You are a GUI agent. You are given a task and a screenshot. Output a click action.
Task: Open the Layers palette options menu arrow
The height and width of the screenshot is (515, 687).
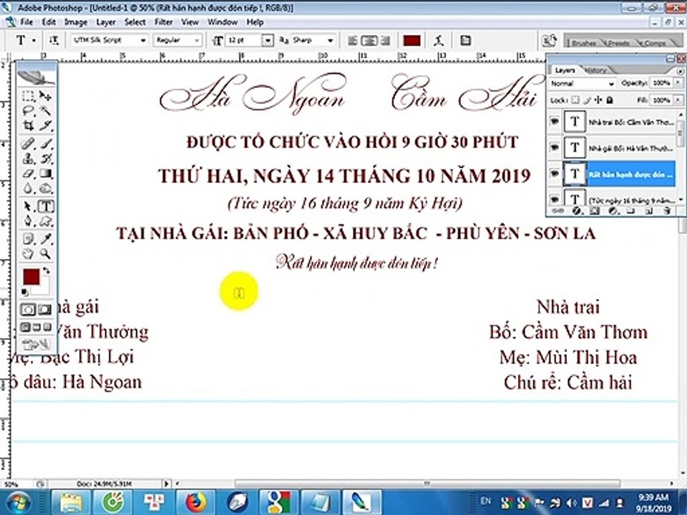tap(680, 71)
